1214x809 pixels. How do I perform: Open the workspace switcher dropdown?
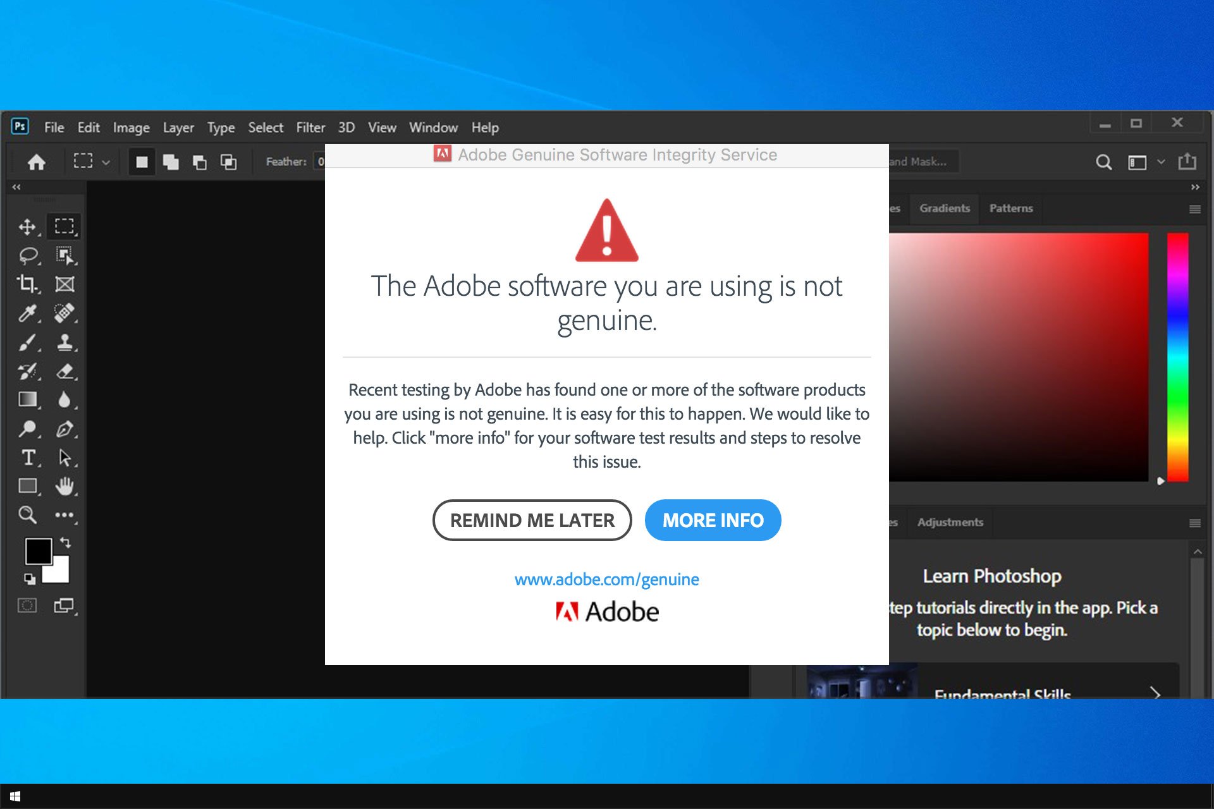tap(1161, 162)
